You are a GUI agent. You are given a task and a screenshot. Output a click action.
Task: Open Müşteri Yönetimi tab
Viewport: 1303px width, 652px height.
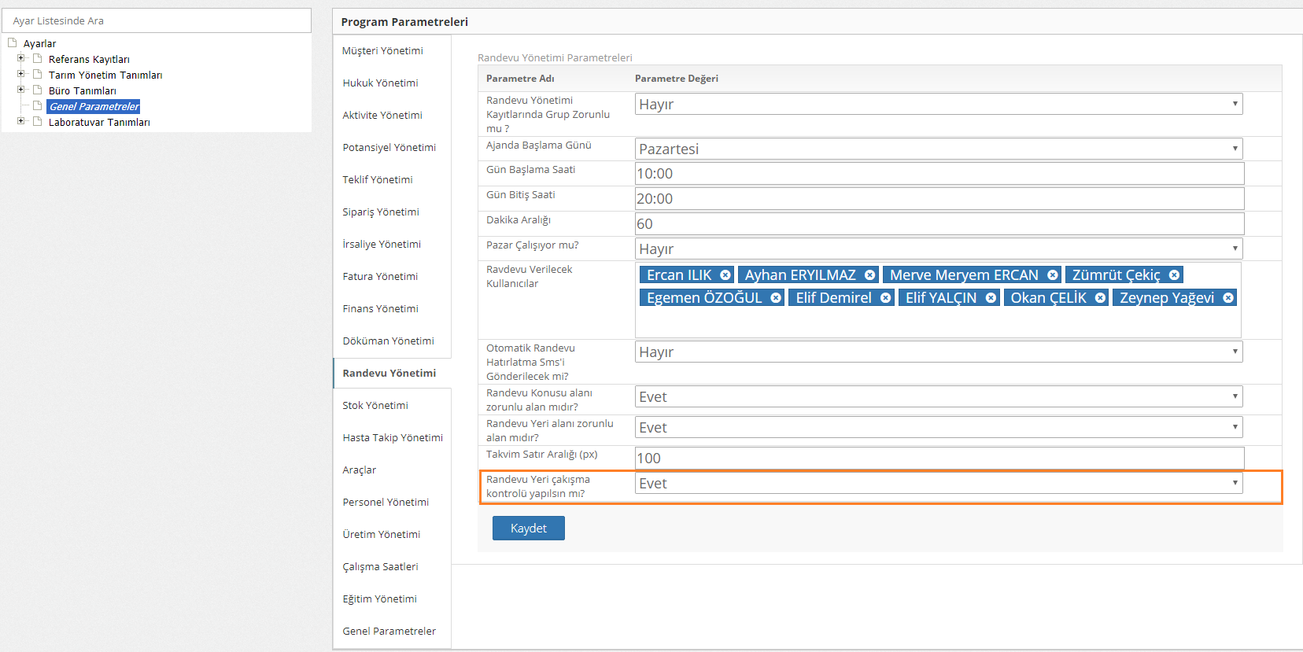382,51
